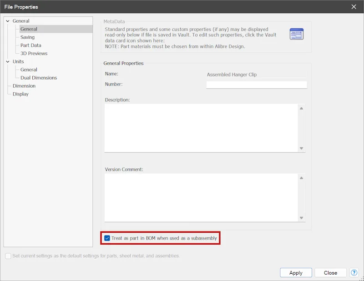Select the General page under the General group
This screenshot has height=281, width=364.
pos(29,29)
